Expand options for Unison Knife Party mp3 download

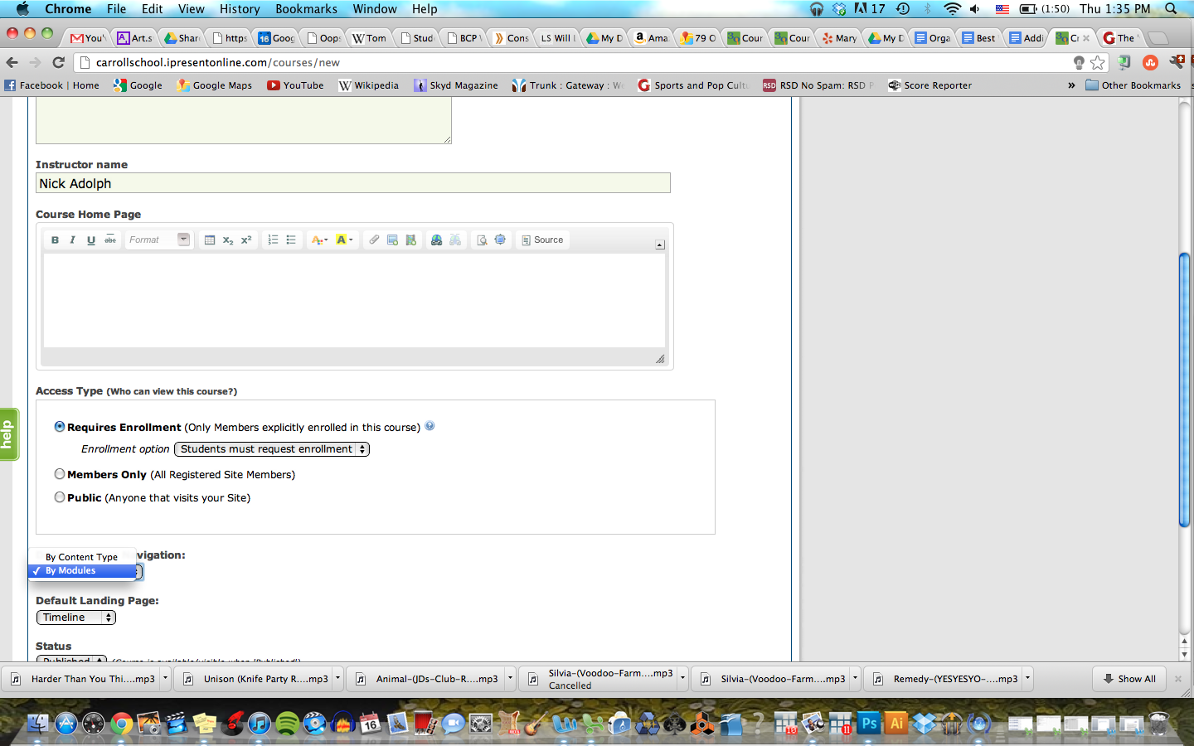point(337,678)
